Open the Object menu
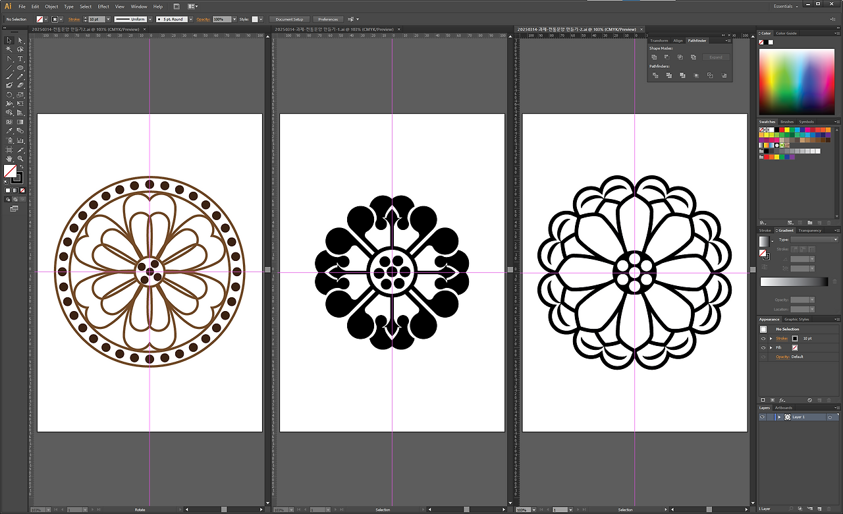 click(51, 7)
